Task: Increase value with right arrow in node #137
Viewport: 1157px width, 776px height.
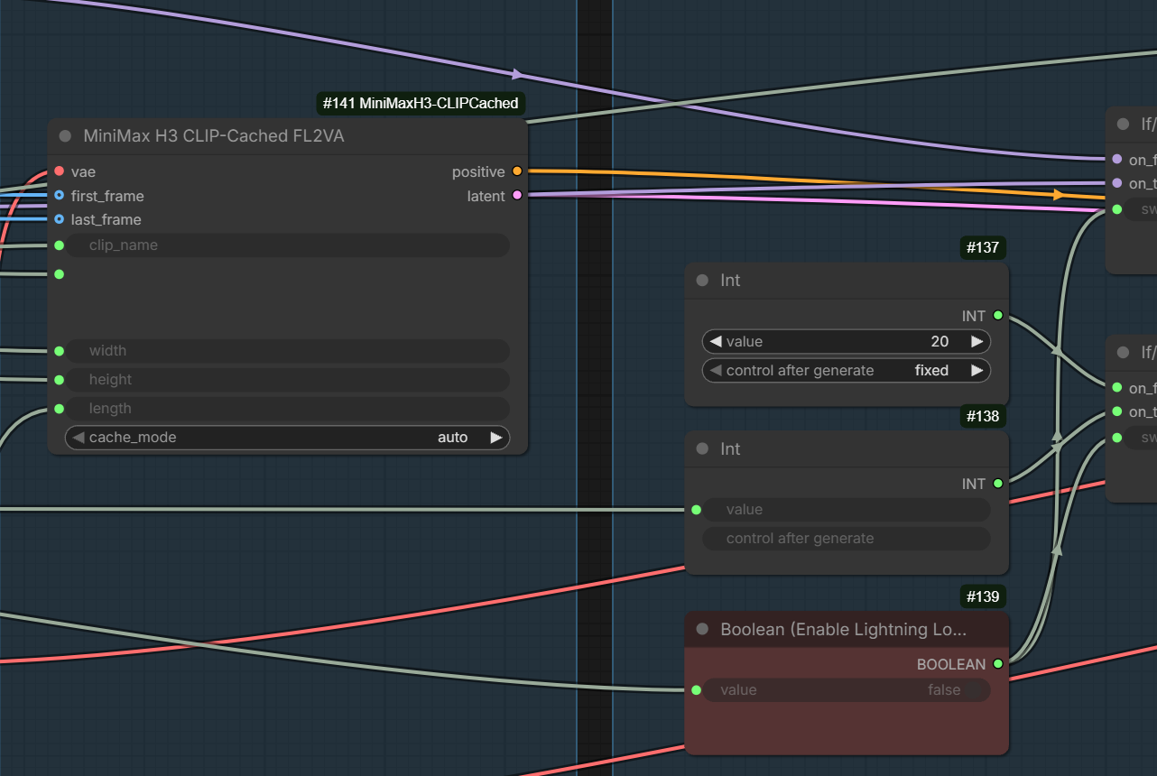Action: coord(977,342)
